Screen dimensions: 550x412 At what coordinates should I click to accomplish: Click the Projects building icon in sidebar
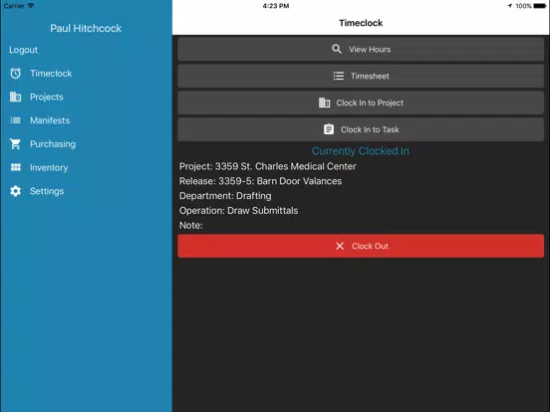pyautogui.click(x=15, y=97)
